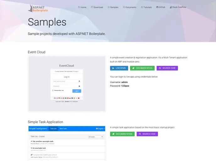
Task: Open the Home nav link
Action: (82, 7)
